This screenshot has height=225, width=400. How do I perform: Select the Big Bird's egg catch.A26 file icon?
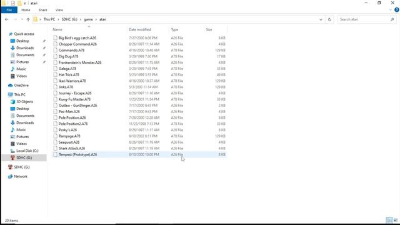55,37
